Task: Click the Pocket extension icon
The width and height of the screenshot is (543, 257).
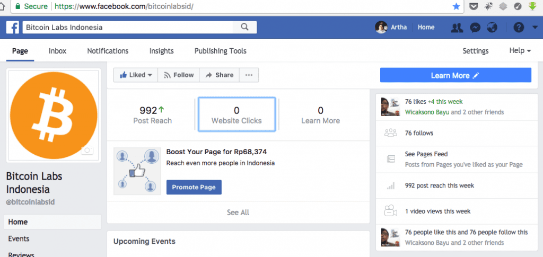Action: click(x=474, y=6)
